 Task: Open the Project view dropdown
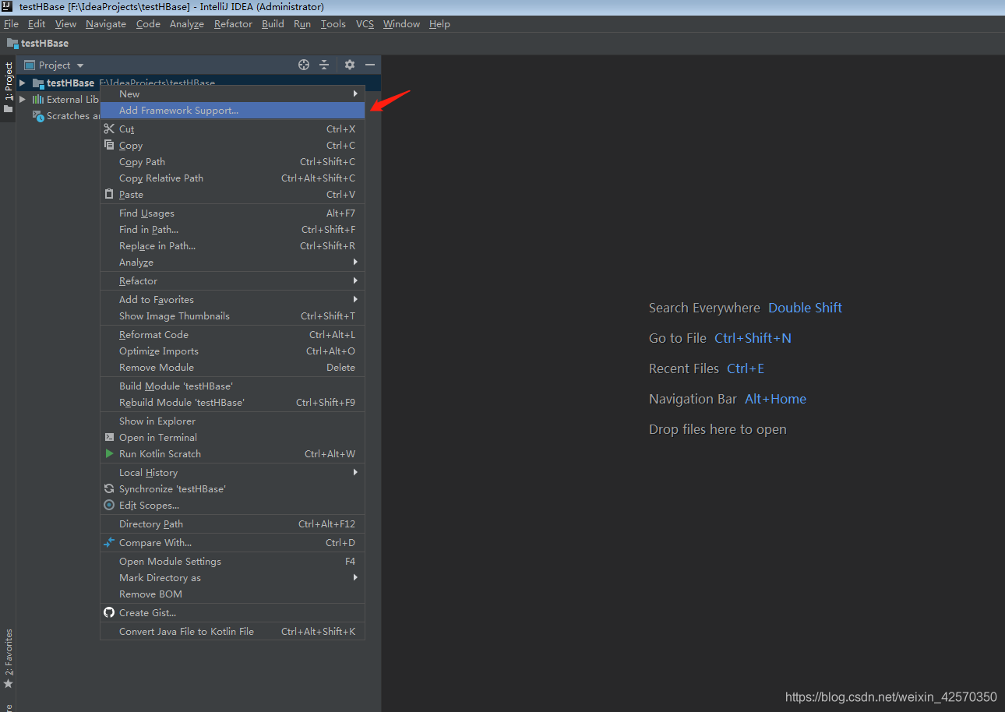[54, 65]
